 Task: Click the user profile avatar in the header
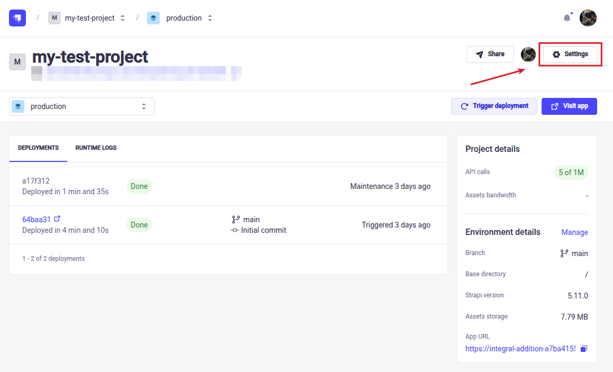pyautogui.click(x=588, y=18)
